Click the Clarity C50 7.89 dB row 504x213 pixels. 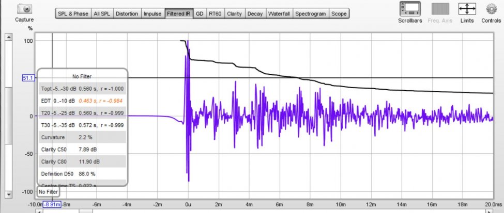83,150
